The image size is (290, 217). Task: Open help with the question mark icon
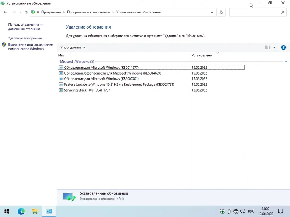283,47
